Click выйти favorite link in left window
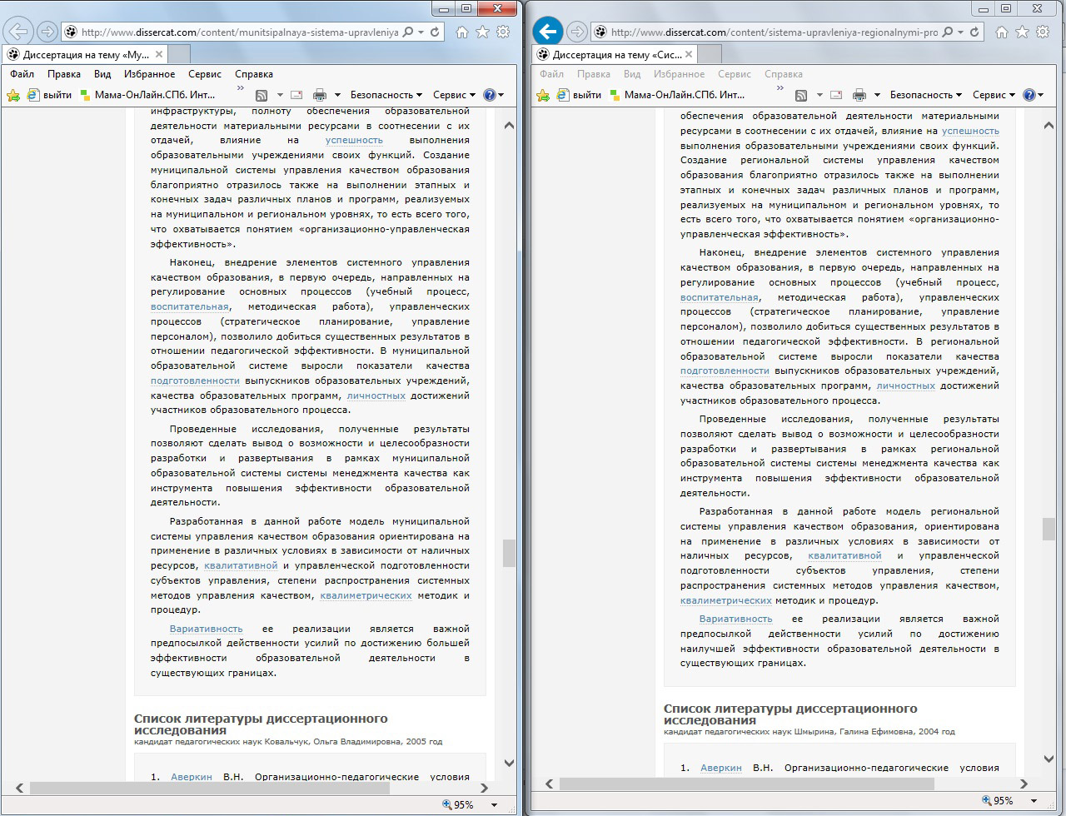 click(x=50, y=95)
